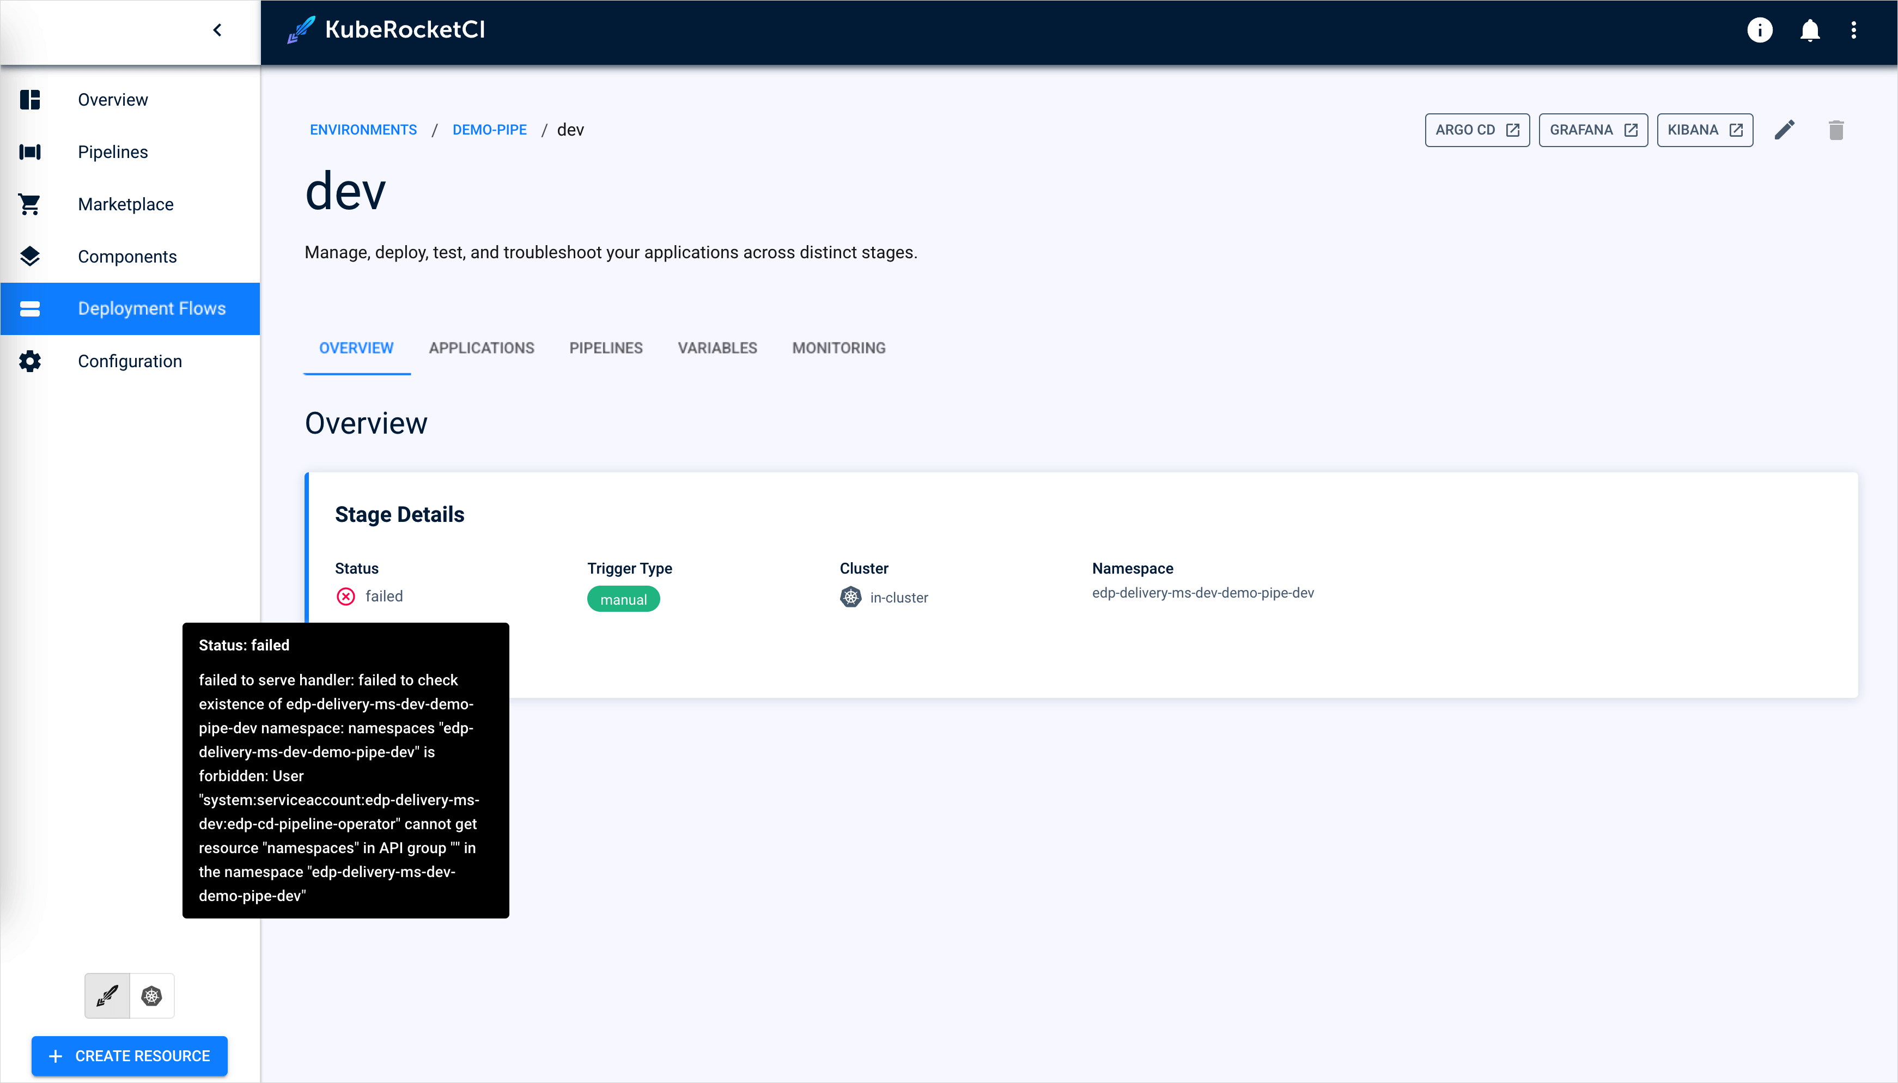Click the DEMO-PIPE breadcrumb link
This screenshot has width=1898, height=1083.
(489, 130)
